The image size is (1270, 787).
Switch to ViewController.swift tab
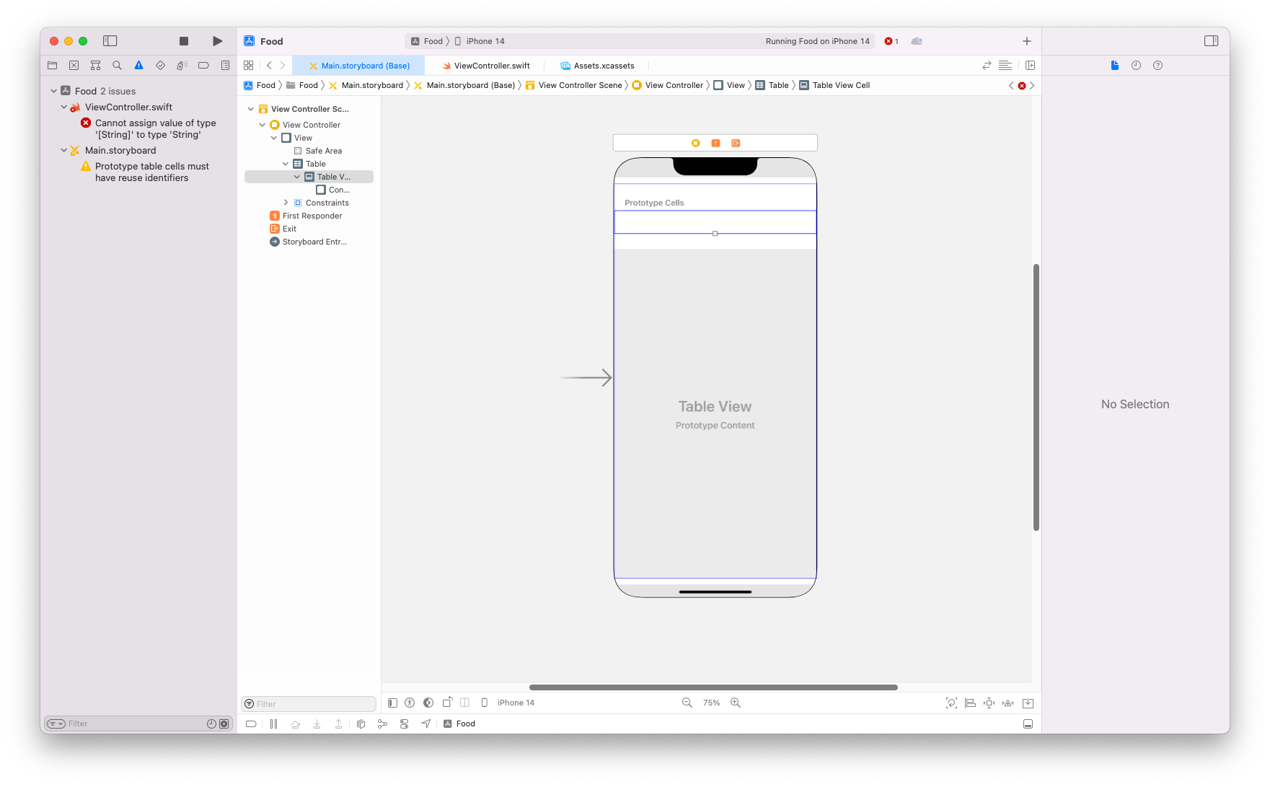[x=486, y=66]
